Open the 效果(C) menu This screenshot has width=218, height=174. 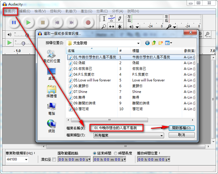102,11
